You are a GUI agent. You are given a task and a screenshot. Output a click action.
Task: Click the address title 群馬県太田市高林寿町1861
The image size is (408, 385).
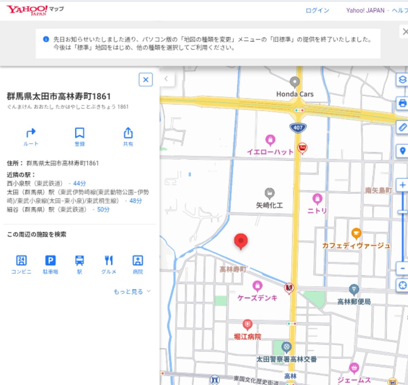(x=59, y=97)
